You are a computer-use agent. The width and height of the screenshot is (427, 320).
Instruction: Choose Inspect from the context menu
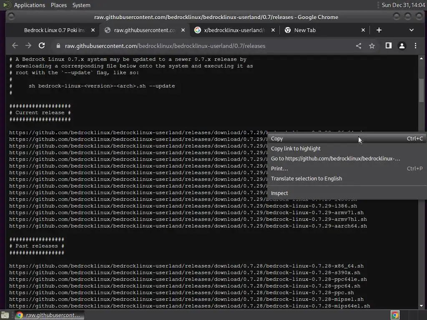(x=347, y=193)
